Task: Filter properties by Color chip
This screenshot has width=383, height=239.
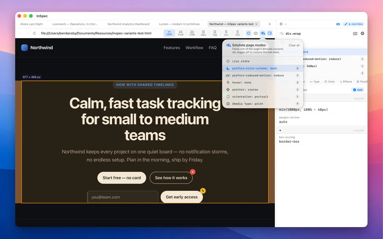Action: pyautogui.click(x=330, y=82)
